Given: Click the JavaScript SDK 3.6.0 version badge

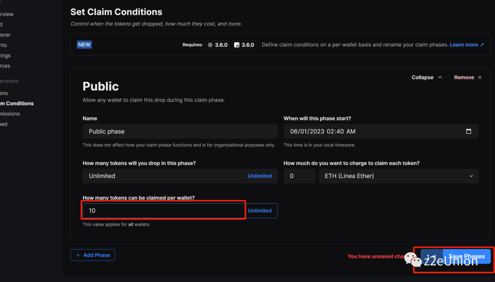Looking at the screenshot, I should (x=244, y=45).
